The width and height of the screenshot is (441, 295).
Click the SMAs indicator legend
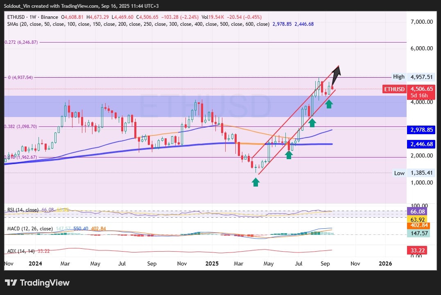coord(137,24)
